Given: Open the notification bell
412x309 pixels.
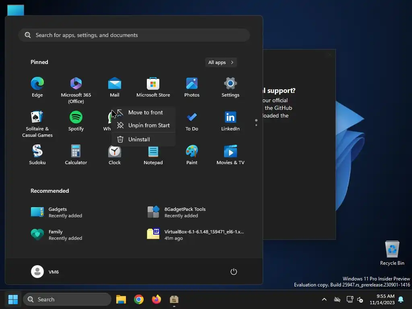Looking at the screenshot, I should point(401,299).
